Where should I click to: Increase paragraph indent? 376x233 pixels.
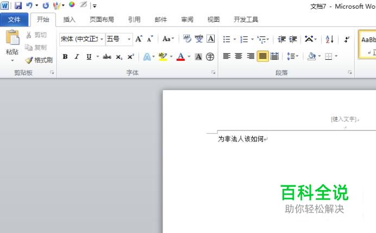click(x=293, y=39)
